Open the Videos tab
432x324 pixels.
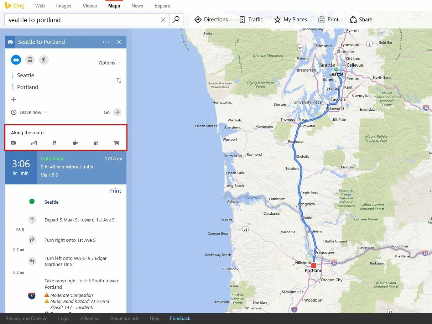click(x=90, y=6)
